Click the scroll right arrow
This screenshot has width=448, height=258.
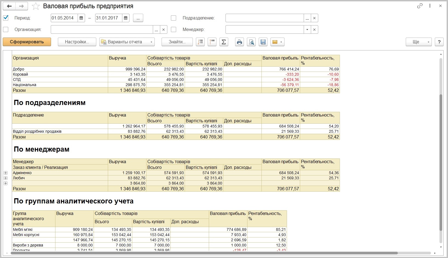(x=435, y=253)
